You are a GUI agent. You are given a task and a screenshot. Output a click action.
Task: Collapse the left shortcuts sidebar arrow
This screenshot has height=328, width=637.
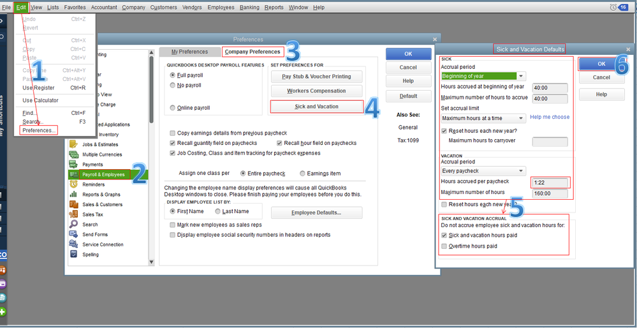(x=2, y=20)
